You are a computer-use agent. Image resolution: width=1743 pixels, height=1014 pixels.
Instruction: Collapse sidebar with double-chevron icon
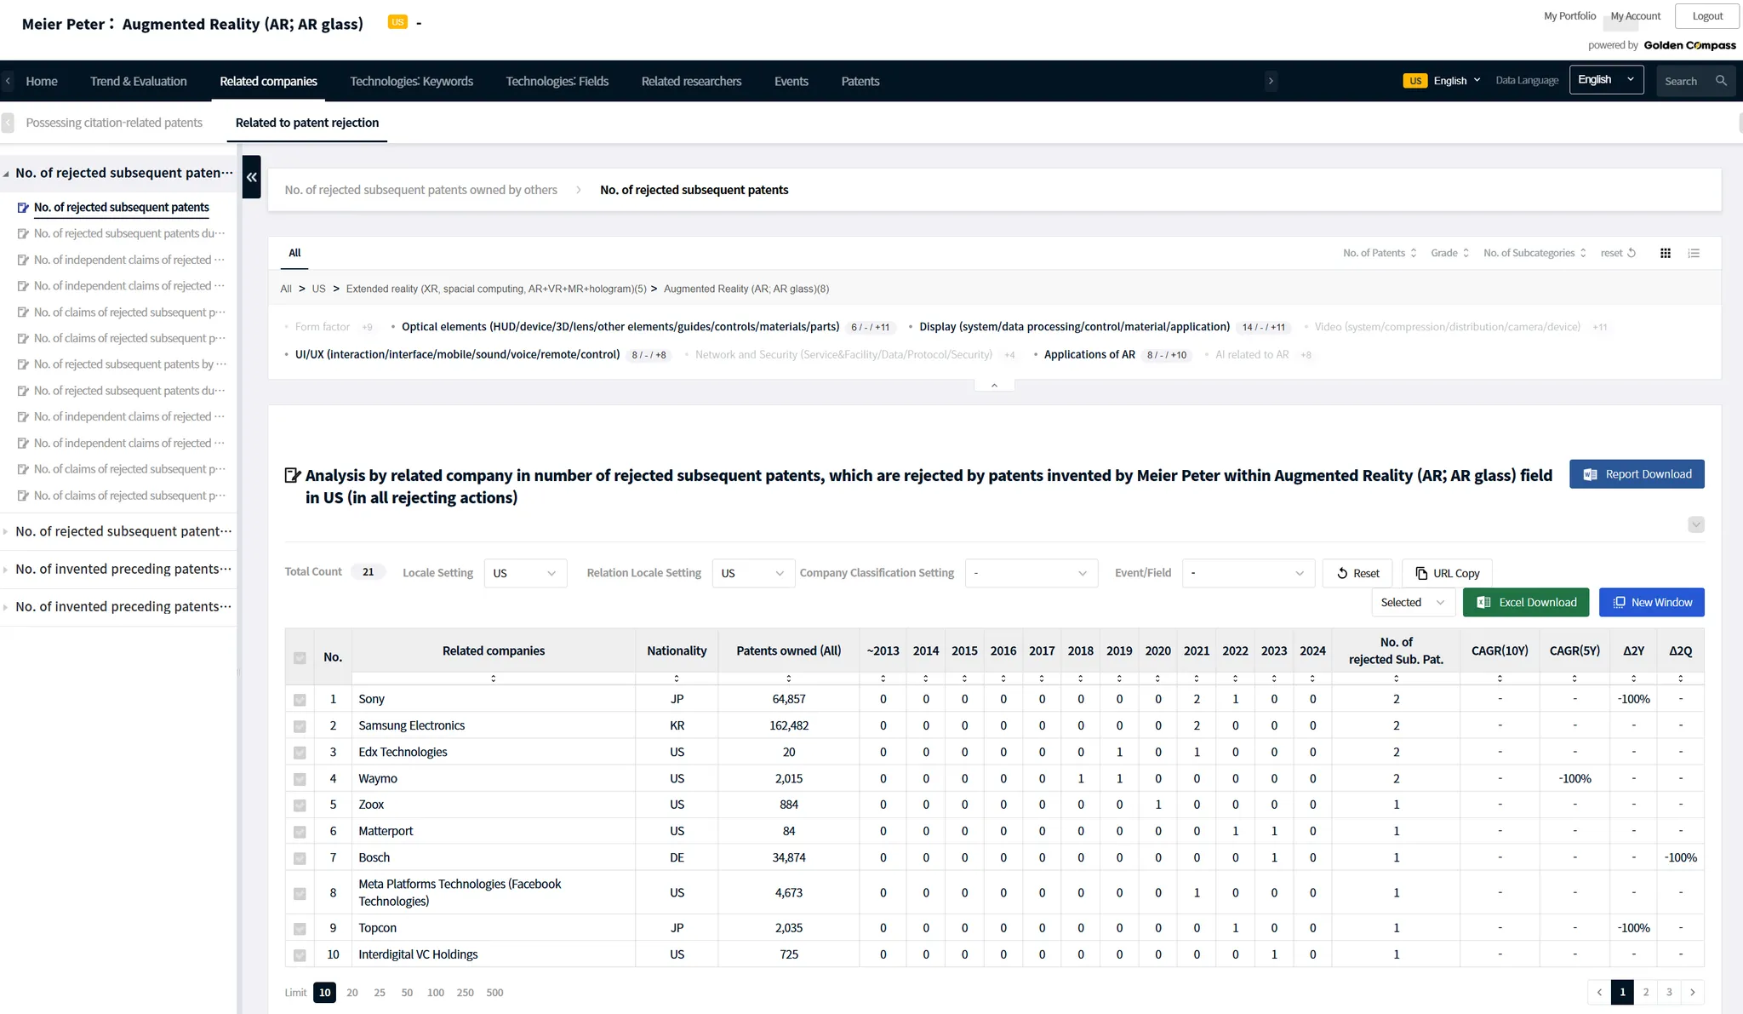coord(251,177)
